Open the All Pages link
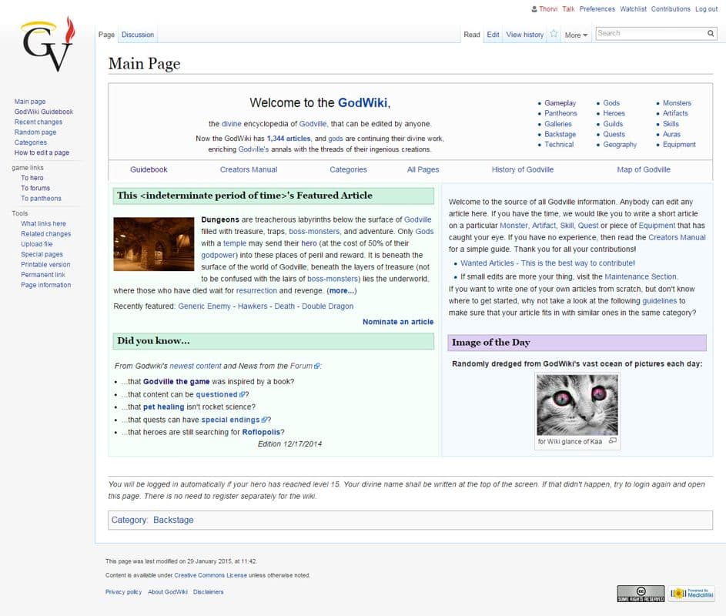The height and width of the screenshot is (616, 726). point(423,169)
